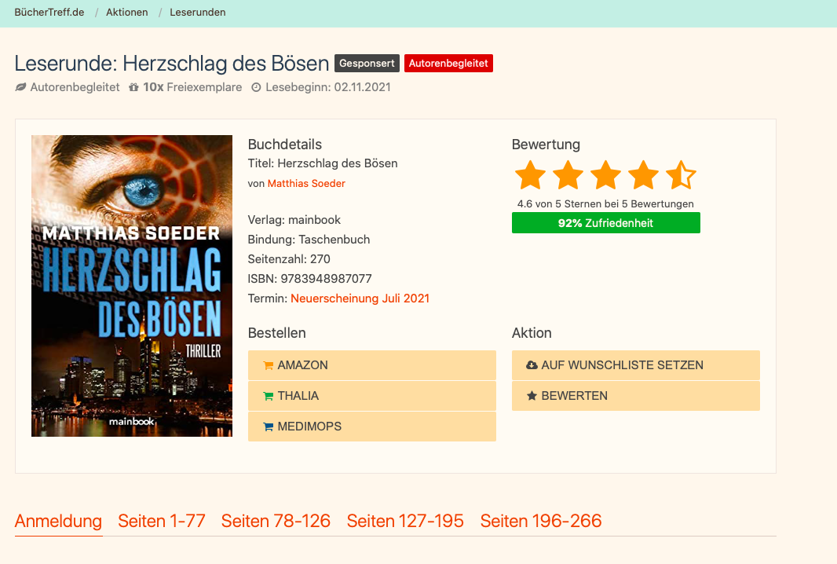Click the Amazon shopping cart icon
This screenshot has height=564, width=837.
(268, 365)
